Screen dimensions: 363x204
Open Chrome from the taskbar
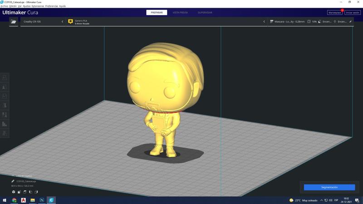(x=14, y=200)
